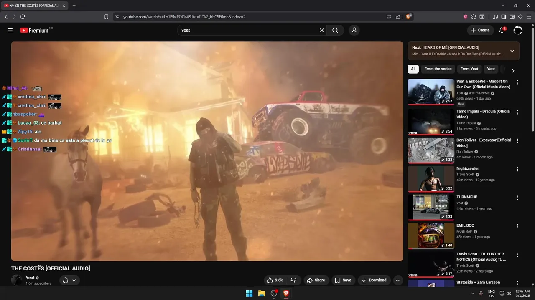Open options for EMIL BOC video

[x=517, y=226]
